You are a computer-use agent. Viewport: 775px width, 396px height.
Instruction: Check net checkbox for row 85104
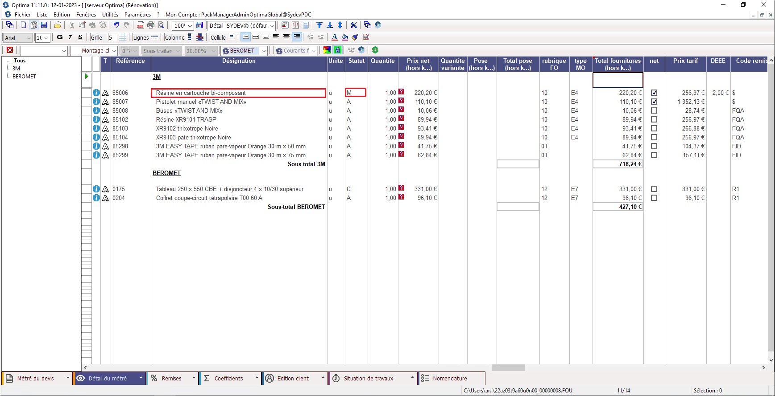[654, 137]
